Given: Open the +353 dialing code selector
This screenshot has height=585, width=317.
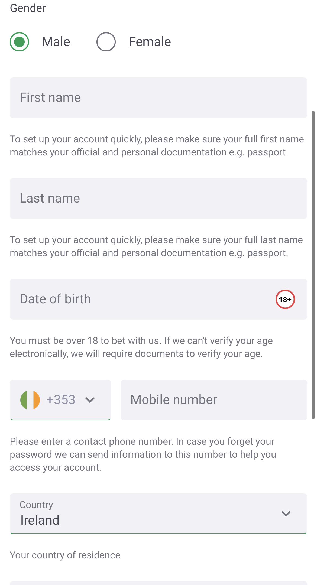Looking at the screenshot, I should click(61, 400).
